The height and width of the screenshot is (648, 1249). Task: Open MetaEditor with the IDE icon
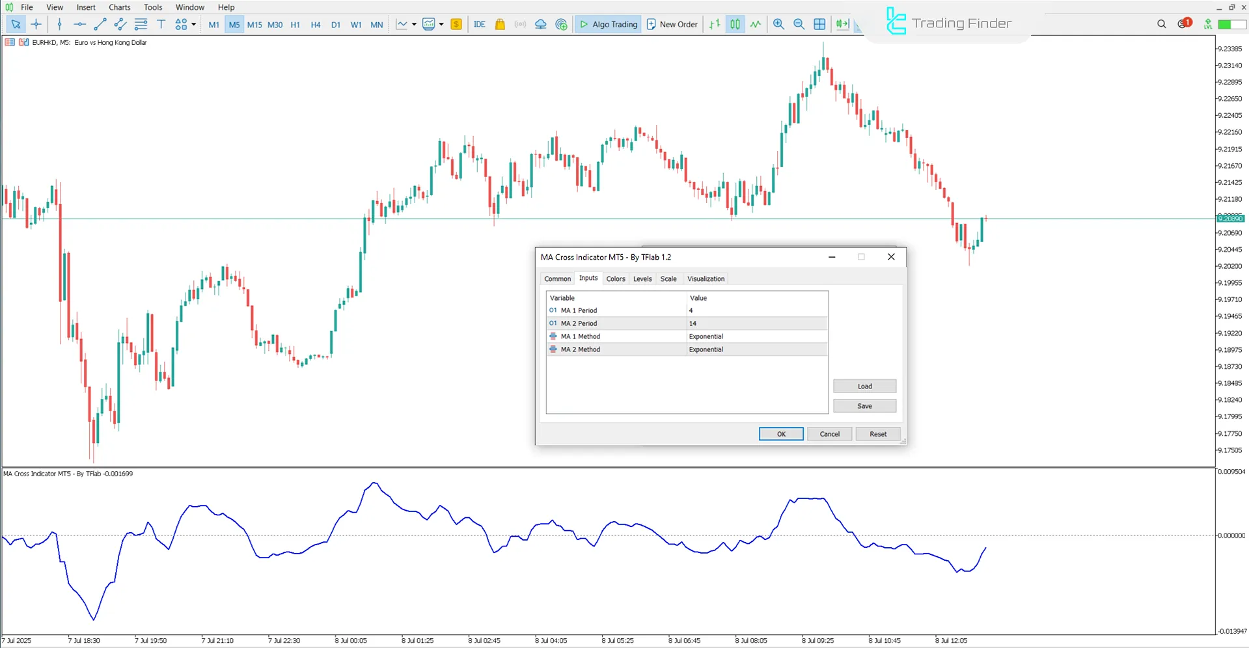click(480, 24)
